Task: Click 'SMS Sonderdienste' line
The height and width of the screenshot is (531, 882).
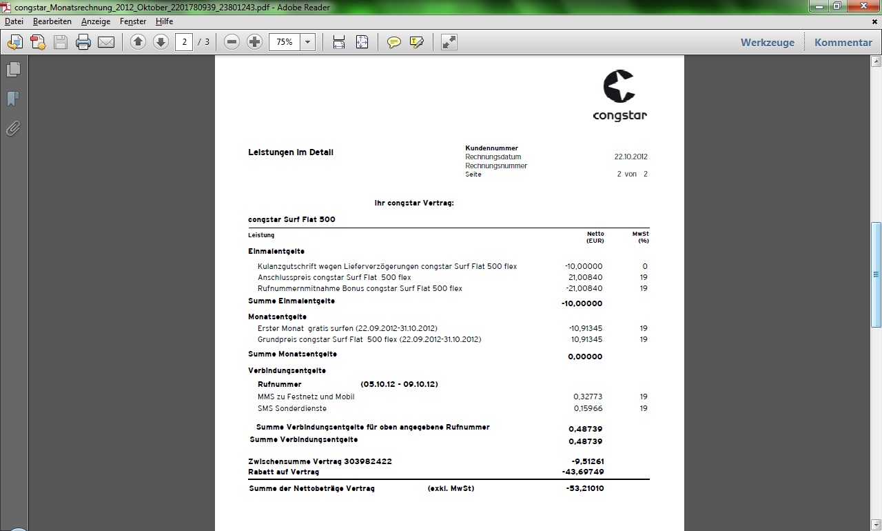Action: coord(292,408)
